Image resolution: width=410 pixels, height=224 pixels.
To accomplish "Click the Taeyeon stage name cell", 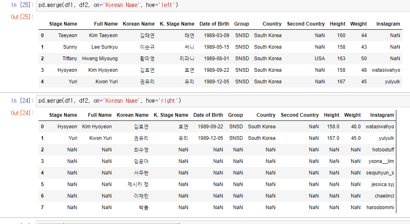I will click(x=68, y=35).
